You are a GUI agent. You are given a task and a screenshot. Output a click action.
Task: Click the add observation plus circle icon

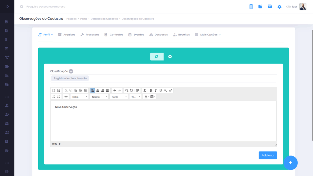(170, 57)
